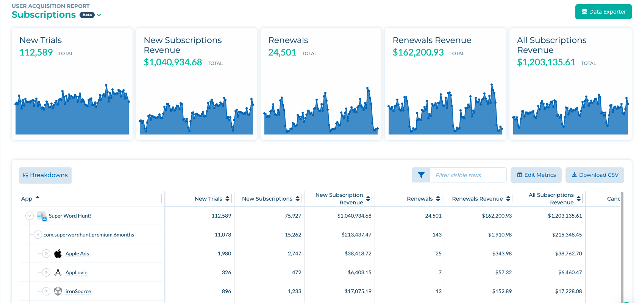Viewport: 642px width, 303px height.
Task: Sort by All Subscriptions Revenue column
Action: coord(579,199)
